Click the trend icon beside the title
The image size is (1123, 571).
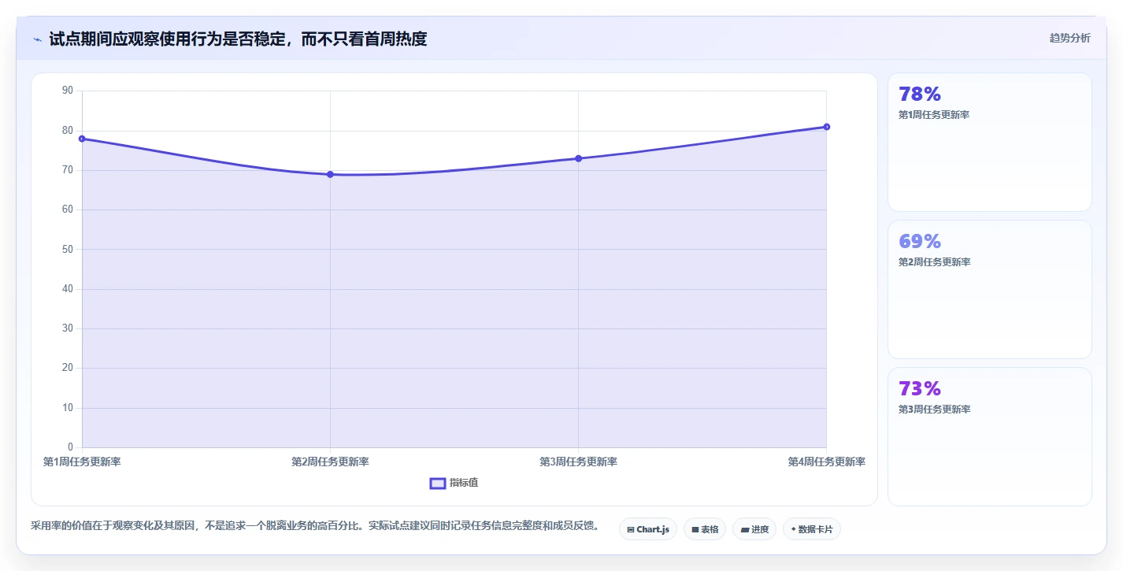pyautogui.click(x=37, y=39)
